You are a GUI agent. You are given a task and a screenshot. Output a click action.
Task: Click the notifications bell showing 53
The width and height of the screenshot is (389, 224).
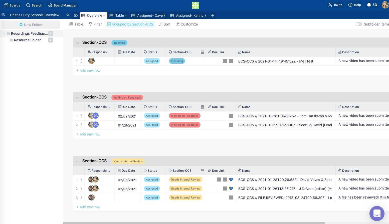tap(368, 5)
